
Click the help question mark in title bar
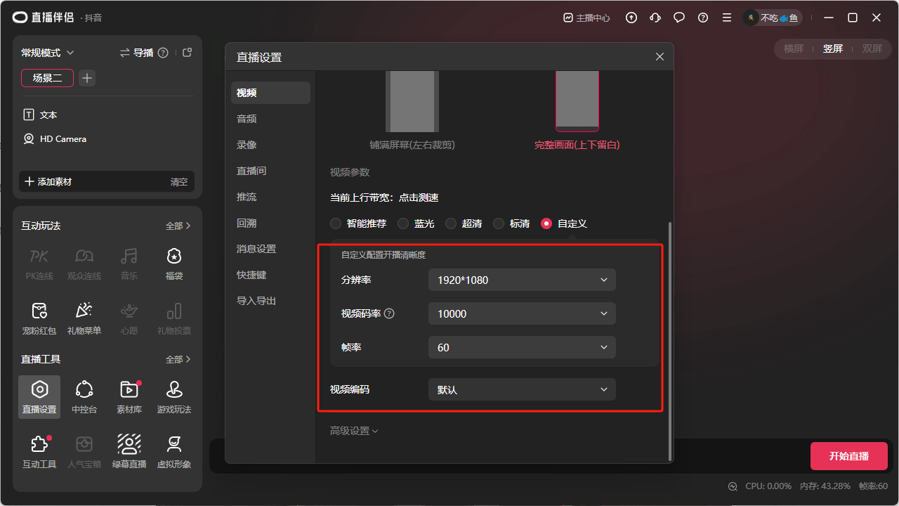(703, 18)
